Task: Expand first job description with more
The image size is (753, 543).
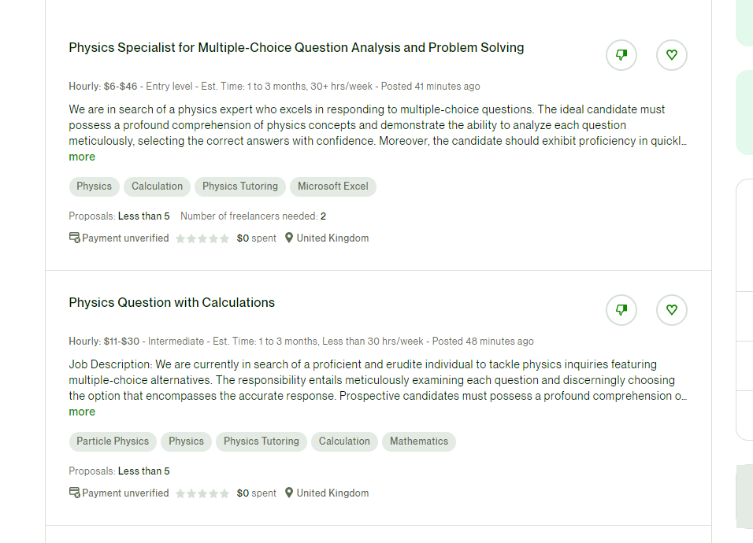Action: 82,157
